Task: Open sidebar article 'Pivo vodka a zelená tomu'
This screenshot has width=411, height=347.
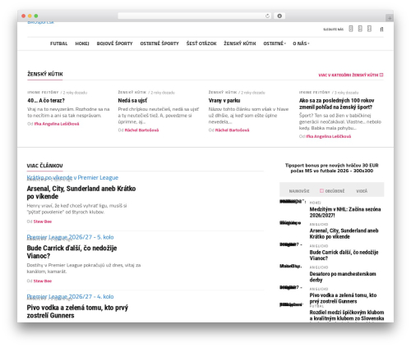Action: click(x=343, y=298)
